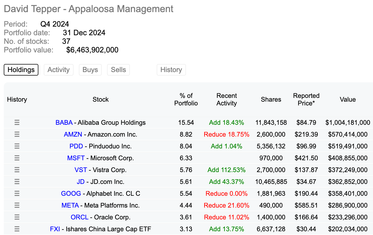Click the 10,465,885 shares cell
The height and width of the screenshot is (235, 373).
271,182
